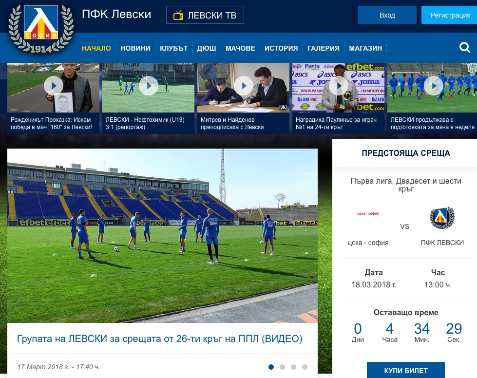The width and height of the screenshot is (477, 378).
Task: Click the Levski Sofia 1914 club crest logo
Action: click(x=41, y=29)
